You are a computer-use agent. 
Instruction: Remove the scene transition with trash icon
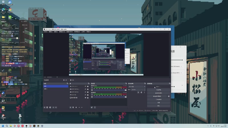[x=141, y=92]
